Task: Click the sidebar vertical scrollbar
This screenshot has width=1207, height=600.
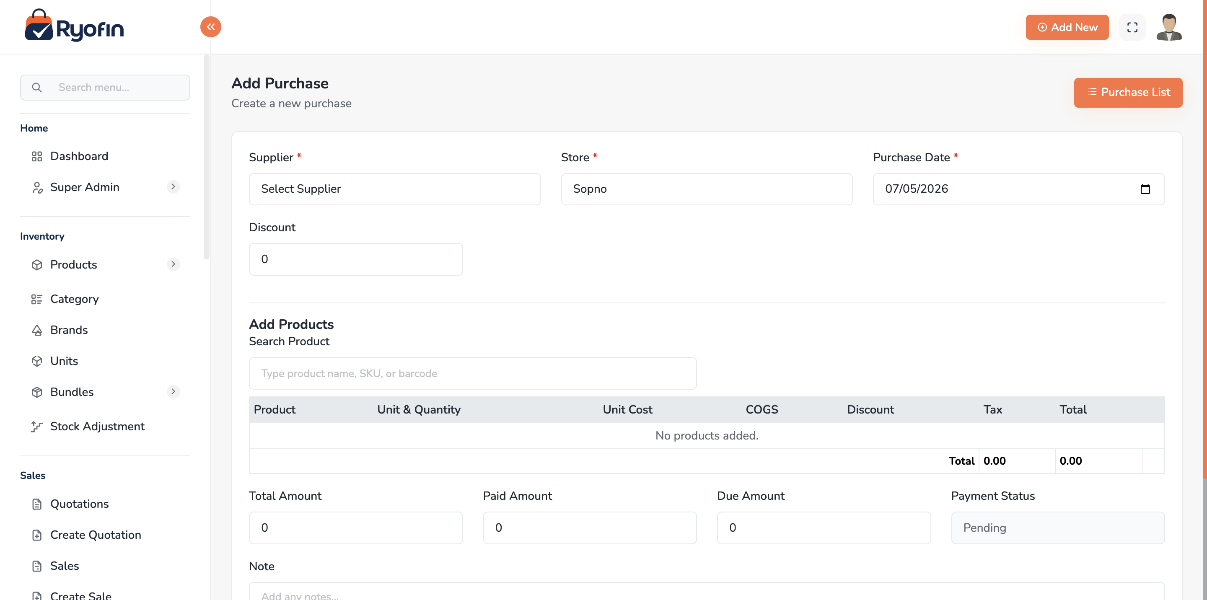Action: point(206,157)
